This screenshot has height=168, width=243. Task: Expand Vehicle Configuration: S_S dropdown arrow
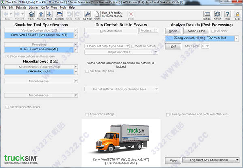tap(76, 30)
